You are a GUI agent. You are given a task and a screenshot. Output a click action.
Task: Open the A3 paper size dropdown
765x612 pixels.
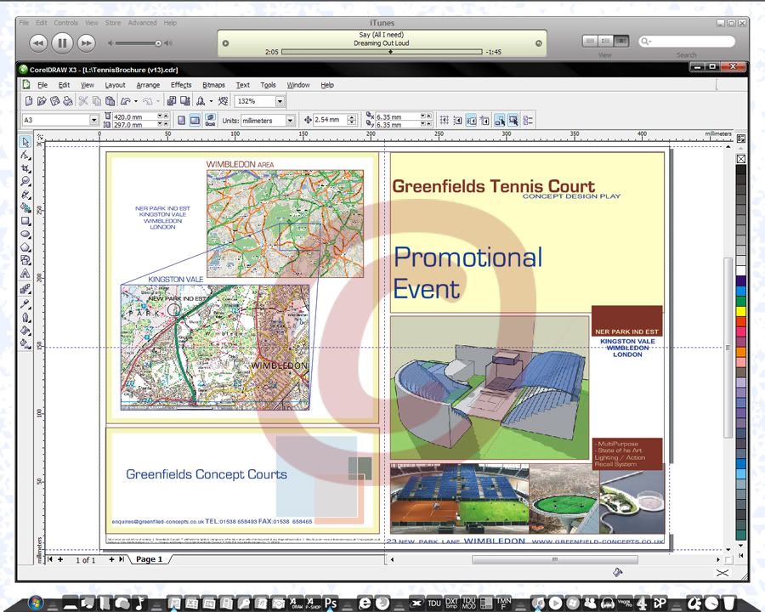[93, 121]
